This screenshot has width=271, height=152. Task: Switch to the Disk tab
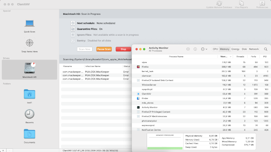244,49
